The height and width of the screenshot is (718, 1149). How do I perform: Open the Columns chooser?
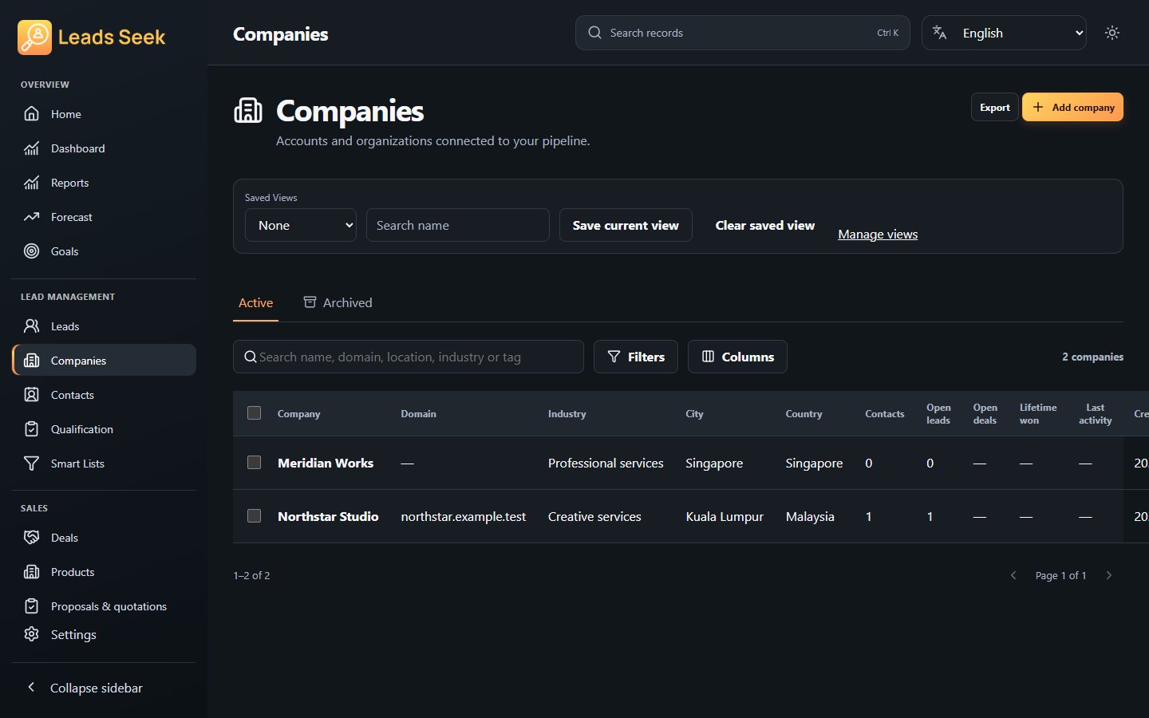tap(737, 357)
